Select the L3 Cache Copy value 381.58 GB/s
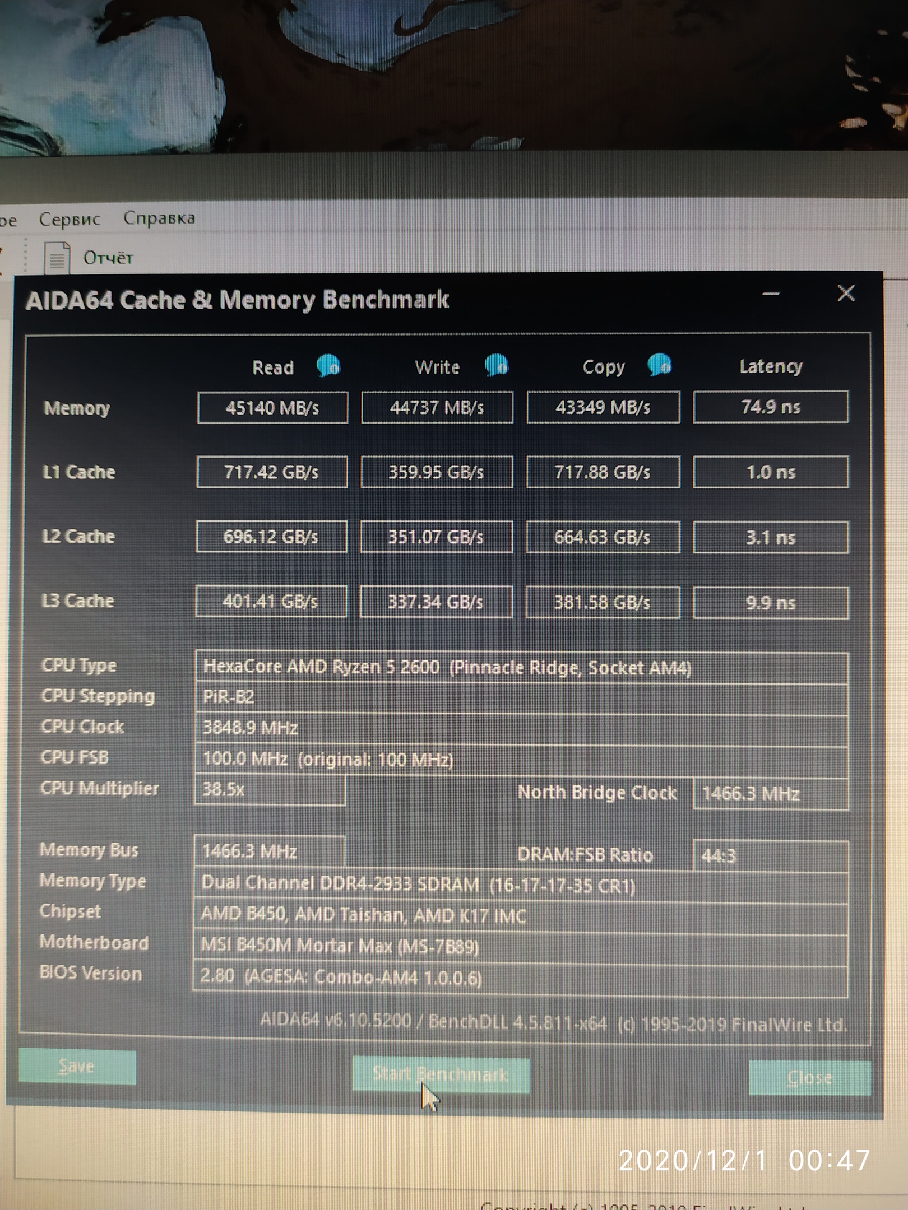 coord(603,602)
